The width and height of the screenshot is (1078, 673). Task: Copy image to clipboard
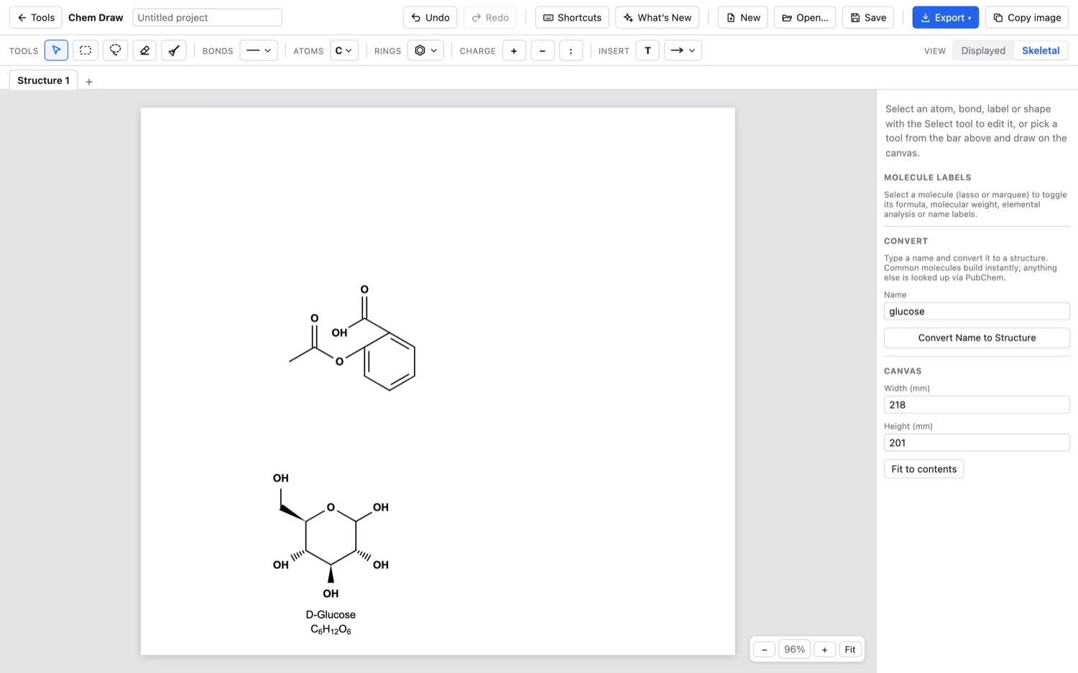1027,17
